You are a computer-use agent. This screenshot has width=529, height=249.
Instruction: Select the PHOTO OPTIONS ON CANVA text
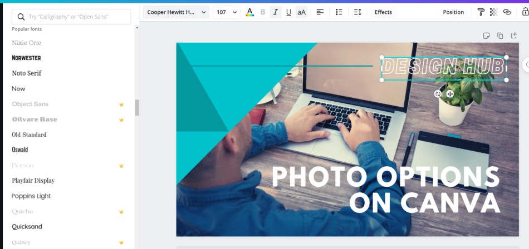(386, 190)
